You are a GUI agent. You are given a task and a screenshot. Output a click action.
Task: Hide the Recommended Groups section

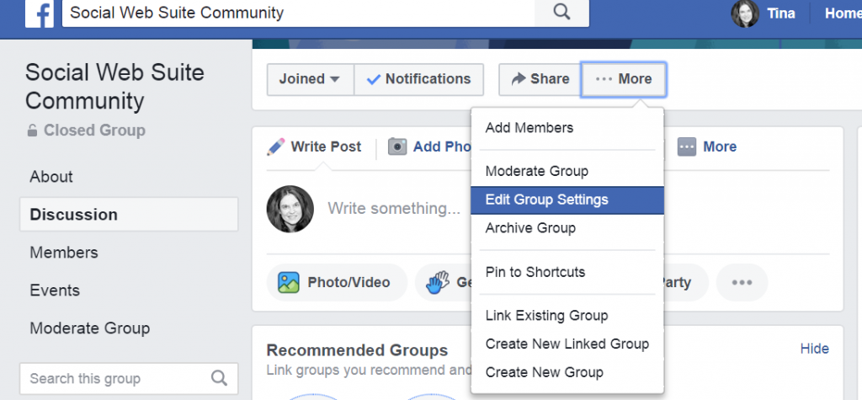[x=814, y=349]
